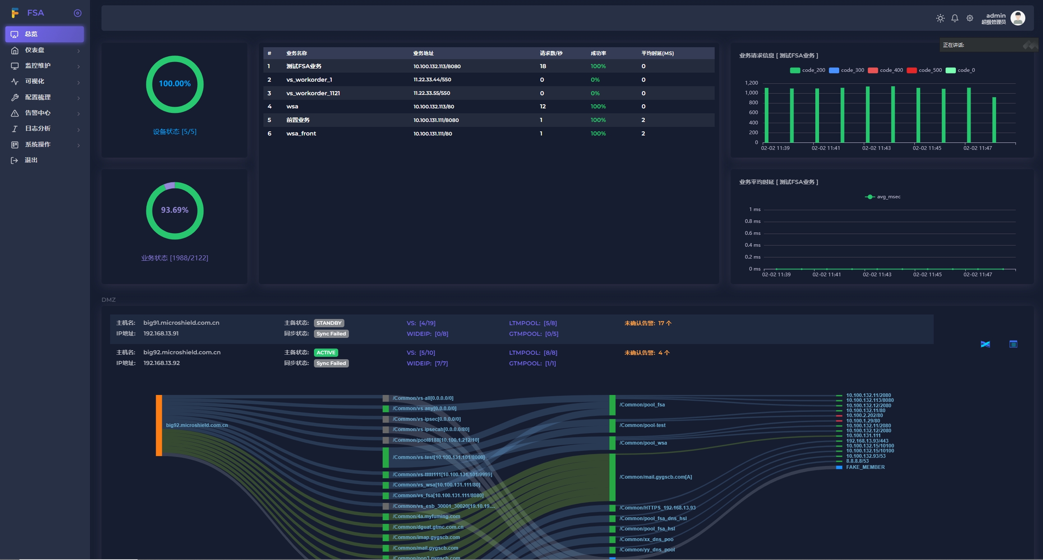Click the STANDBY status badge for big91
This screenshot has height=560, width=1043.
tap(329, 323)
